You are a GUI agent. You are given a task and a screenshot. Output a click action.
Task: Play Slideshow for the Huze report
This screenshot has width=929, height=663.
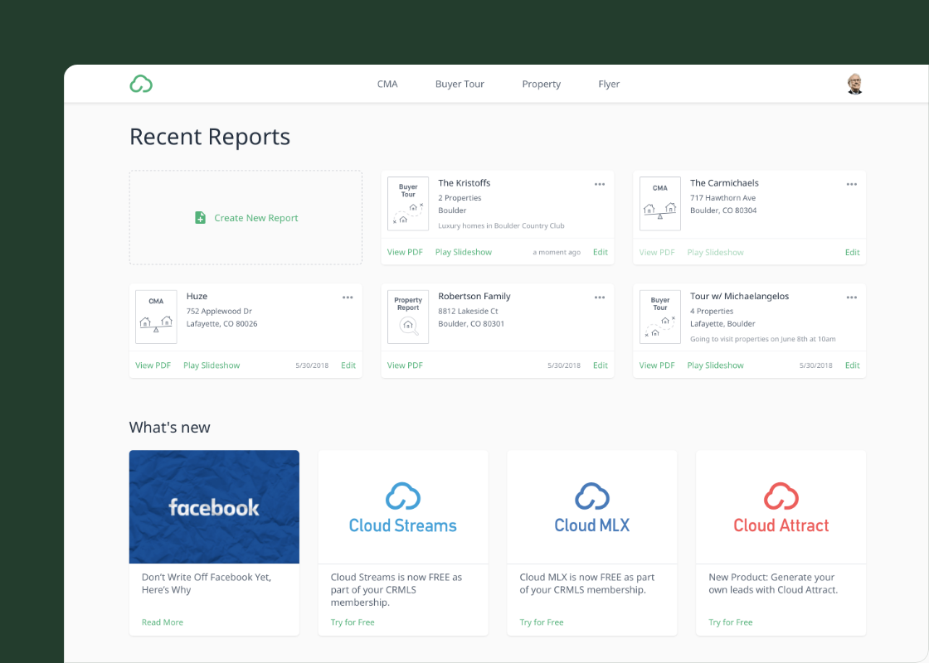click(x=212, y=365)
